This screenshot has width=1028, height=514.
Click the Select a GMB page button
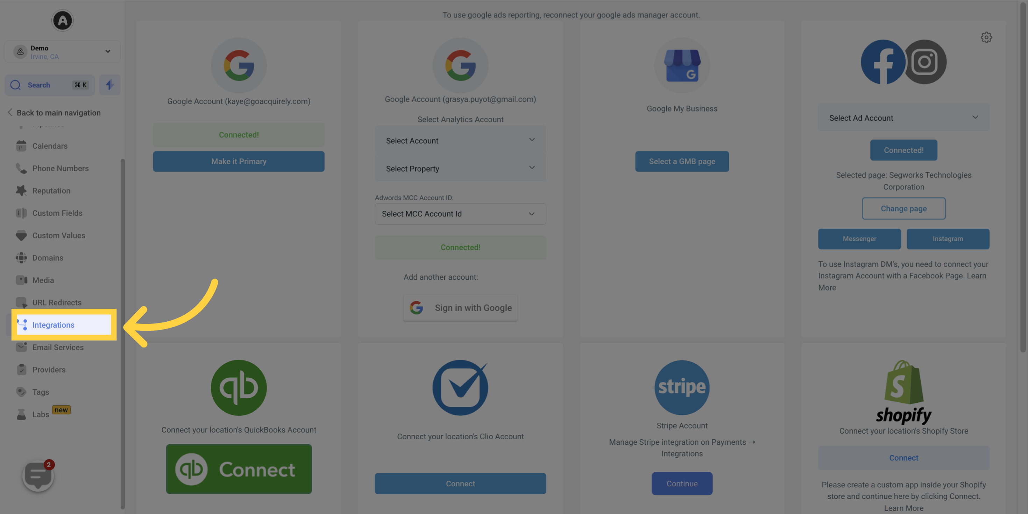pos(682,161)
